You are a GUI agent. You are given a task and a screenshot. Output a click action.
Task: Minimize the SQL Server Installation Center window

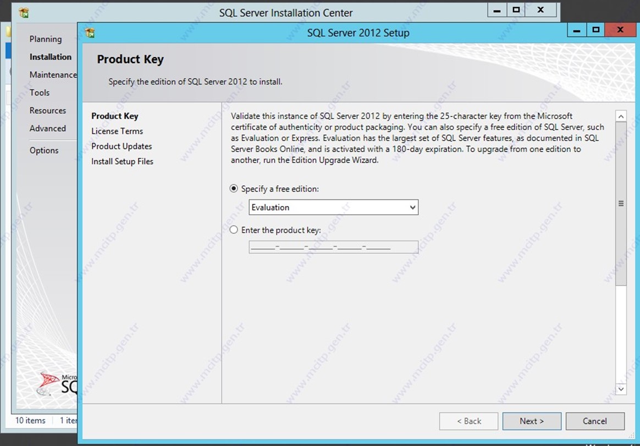(x=497, y=10)
